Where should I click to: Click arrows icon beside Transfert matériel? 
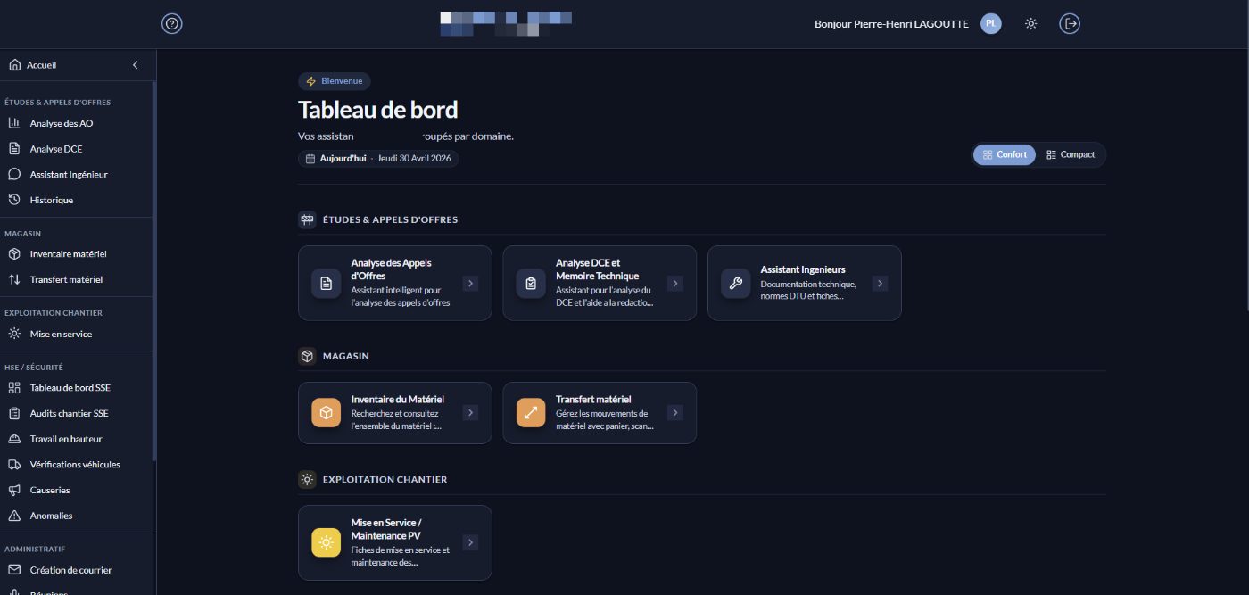pyautogui.click(x=14, y=279)
